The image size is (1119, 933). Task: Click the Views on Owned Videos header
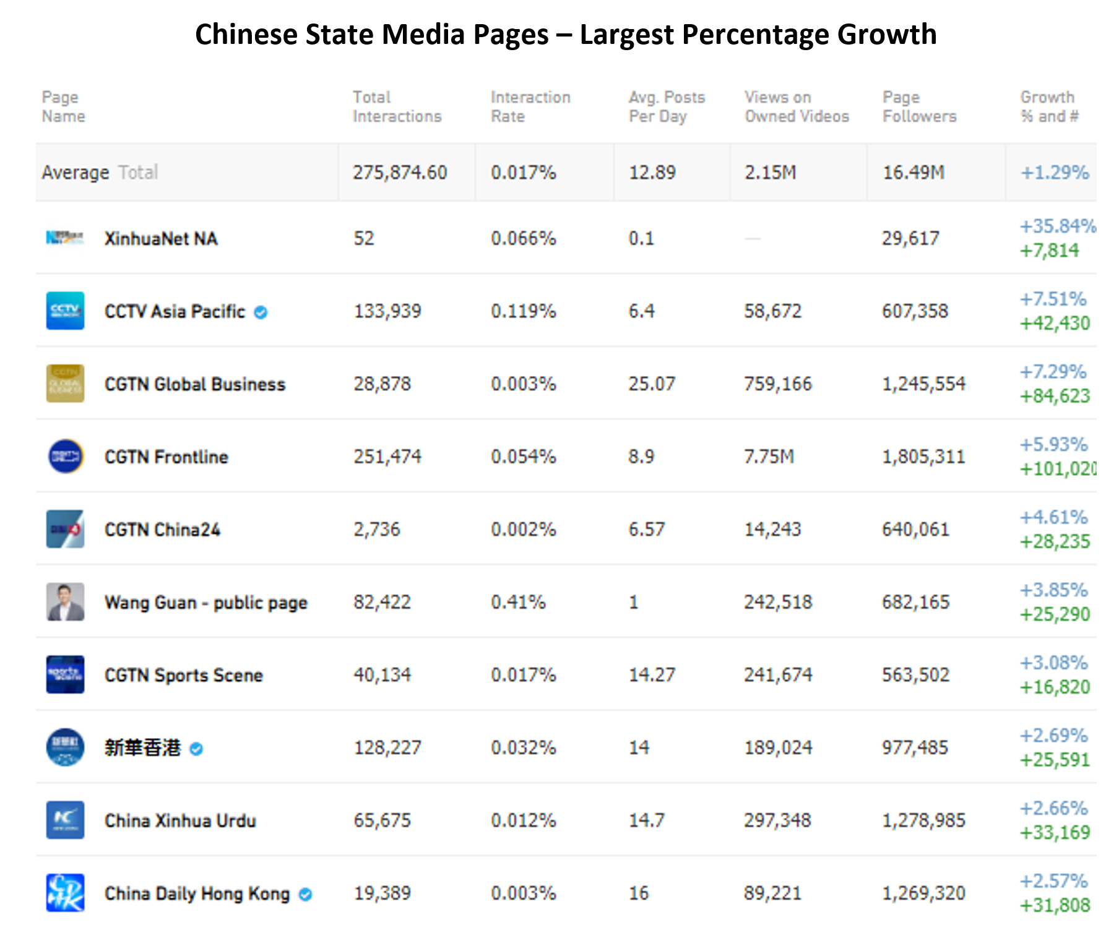click(797, 106)
